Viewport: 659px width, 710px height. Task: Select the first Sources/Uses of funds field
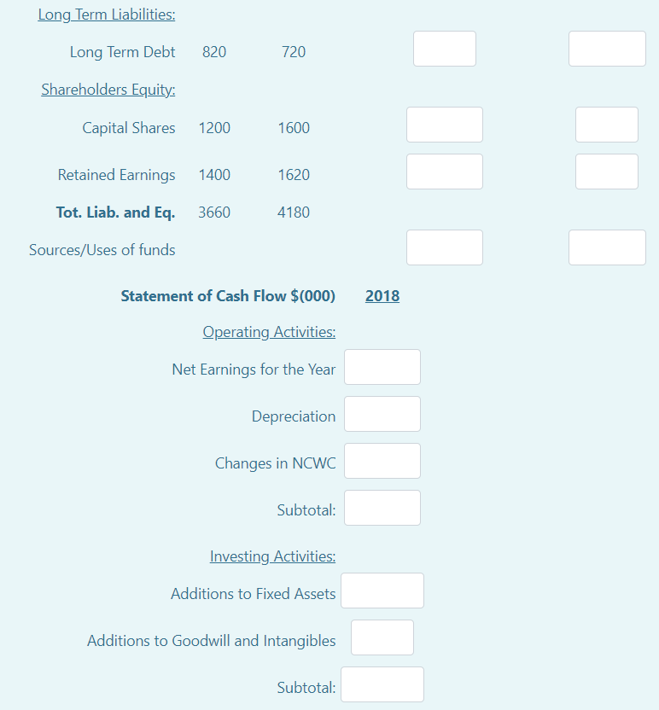coord(444,247)
